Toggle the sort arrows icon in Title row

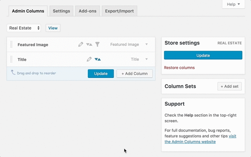(97, 59)
